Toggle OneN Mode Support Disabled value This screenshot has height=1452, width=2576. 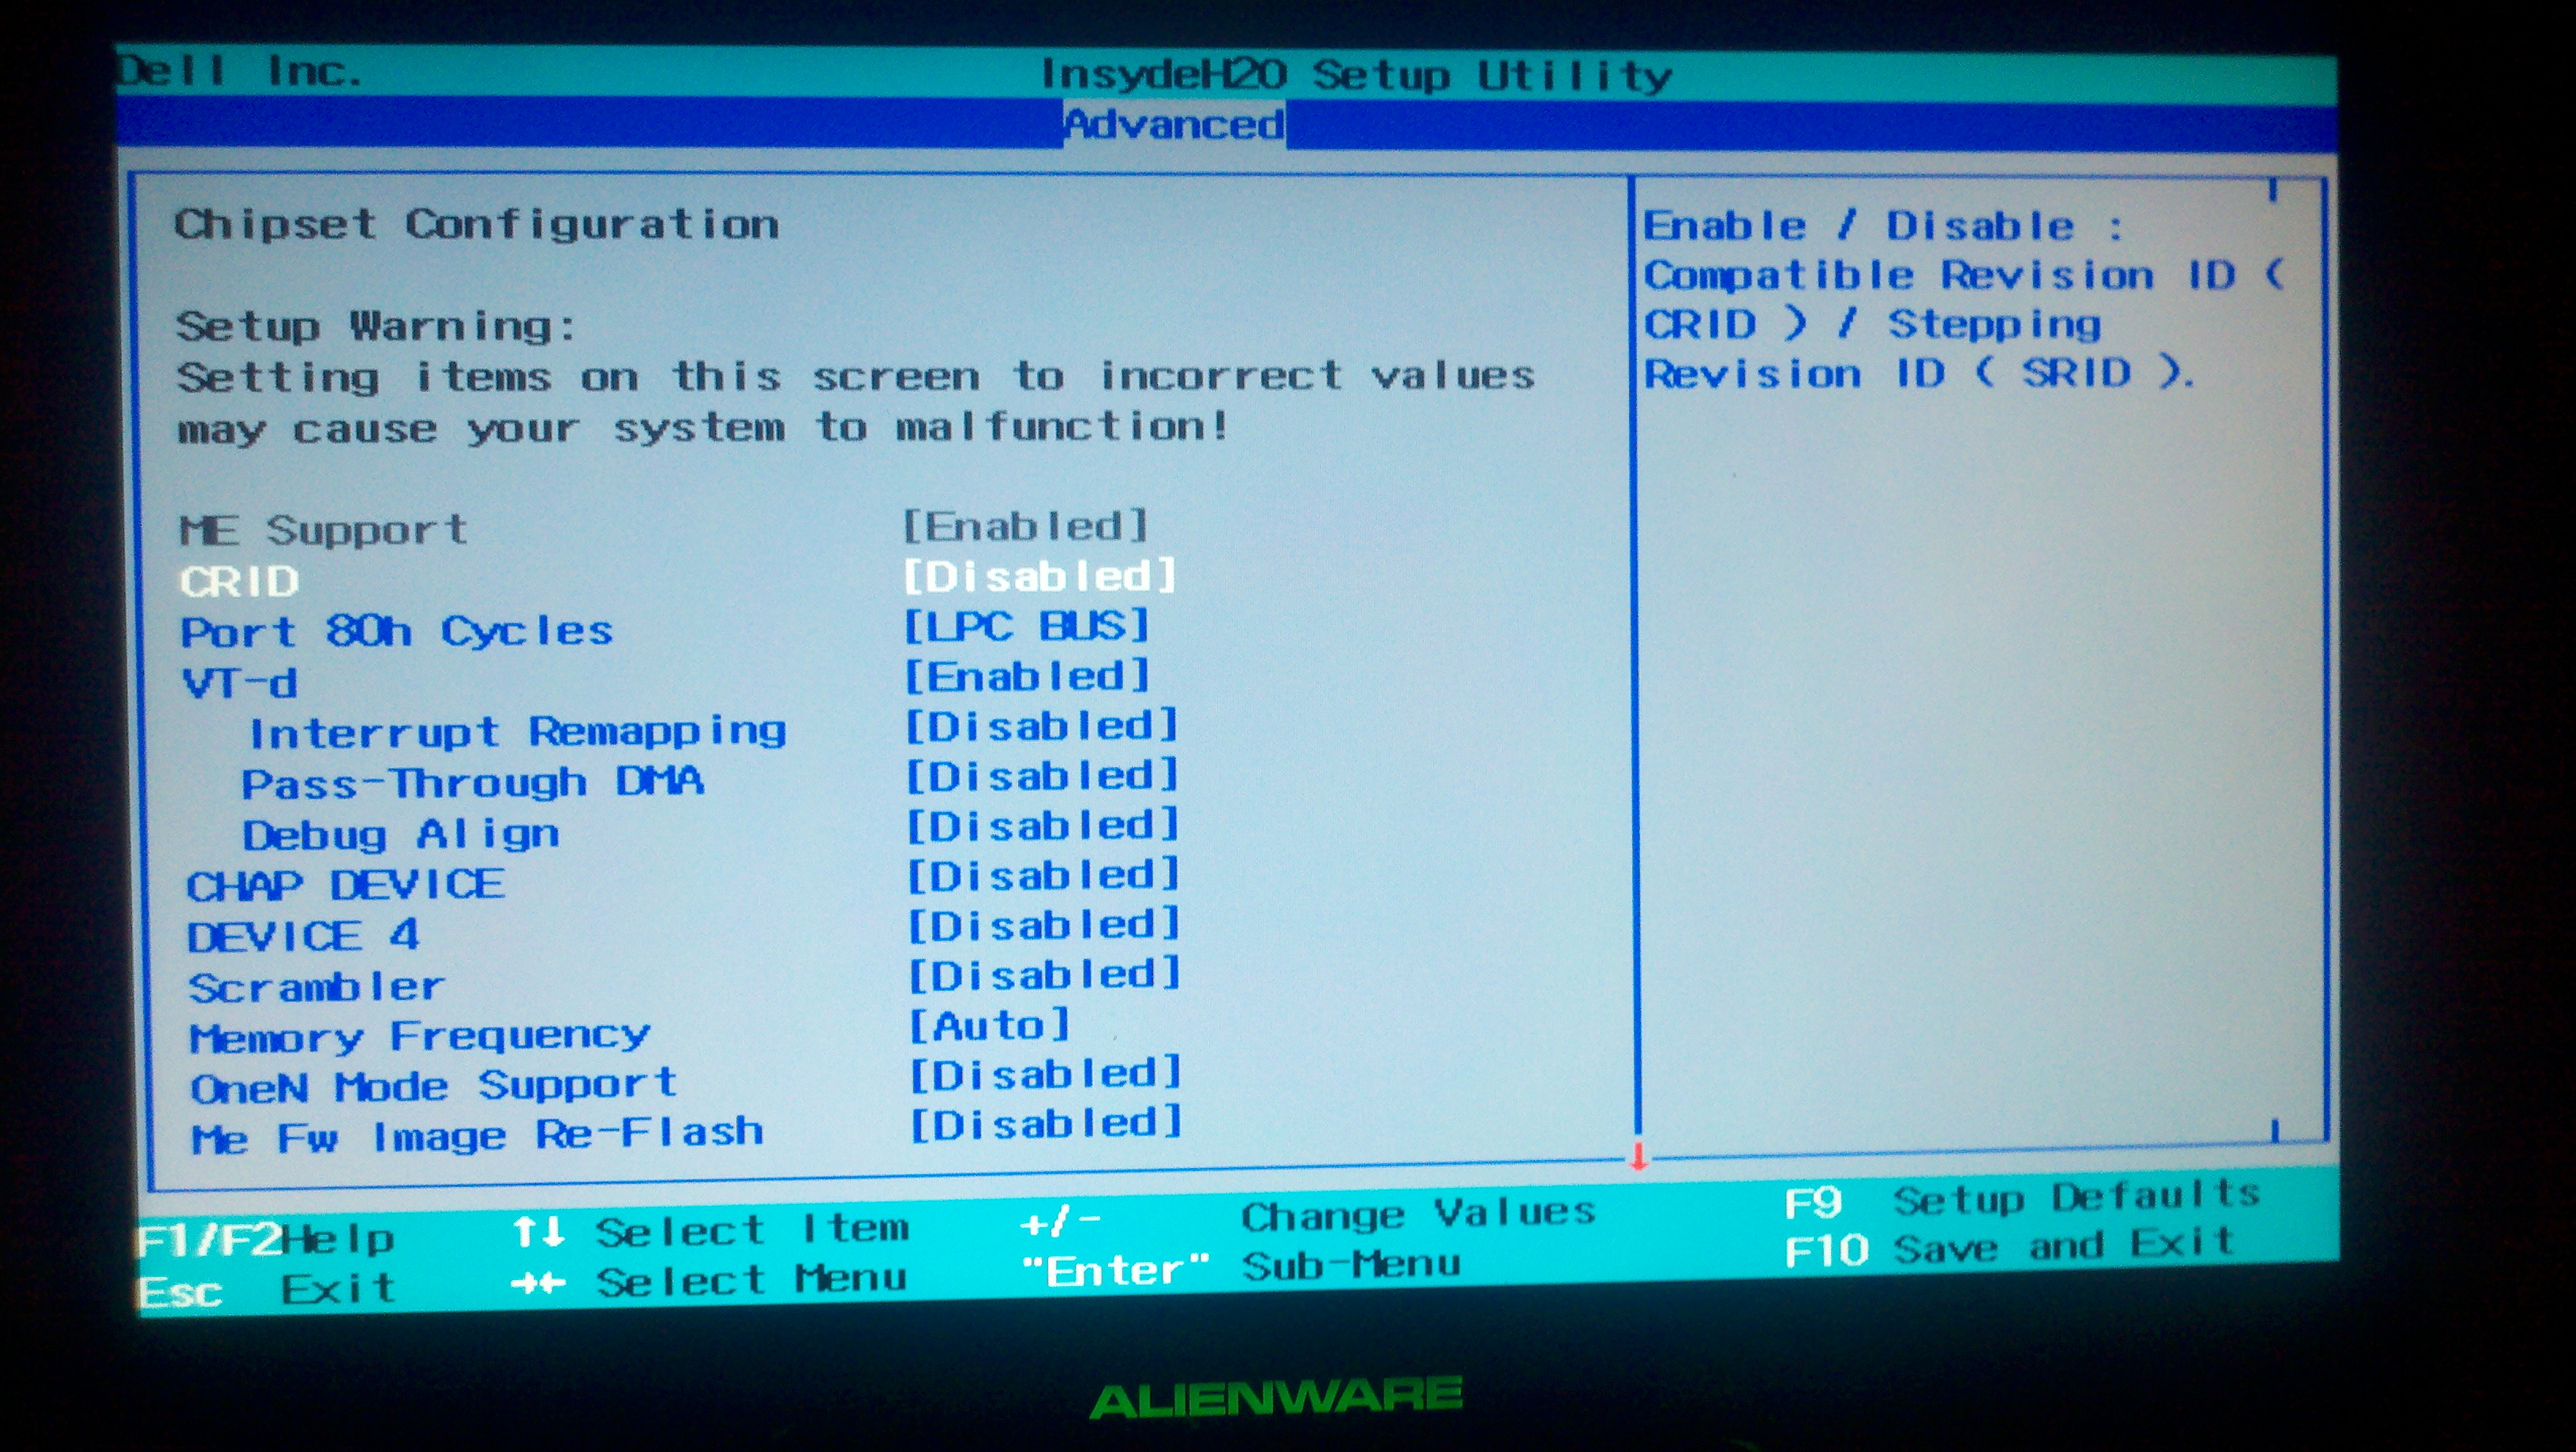coord(1046,1075)
